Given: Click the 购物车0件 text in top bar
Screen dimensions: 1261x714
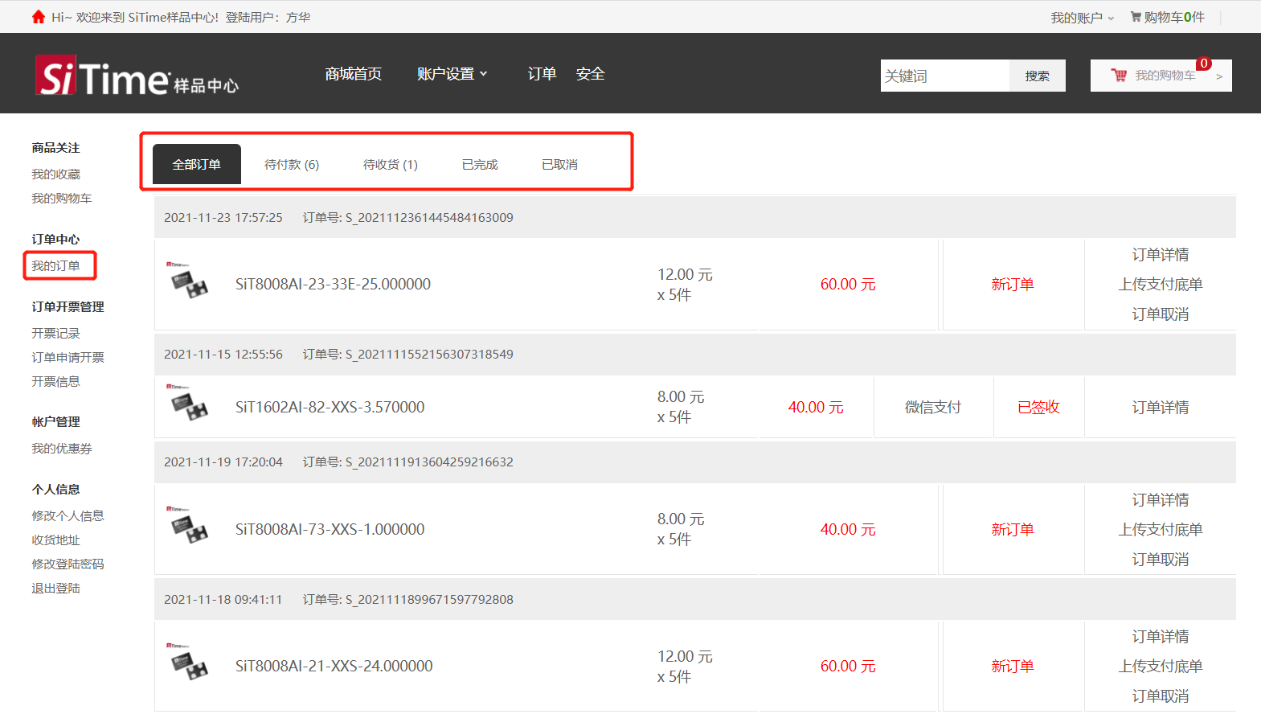Looking at the screenshot, I should [1174, 18].
